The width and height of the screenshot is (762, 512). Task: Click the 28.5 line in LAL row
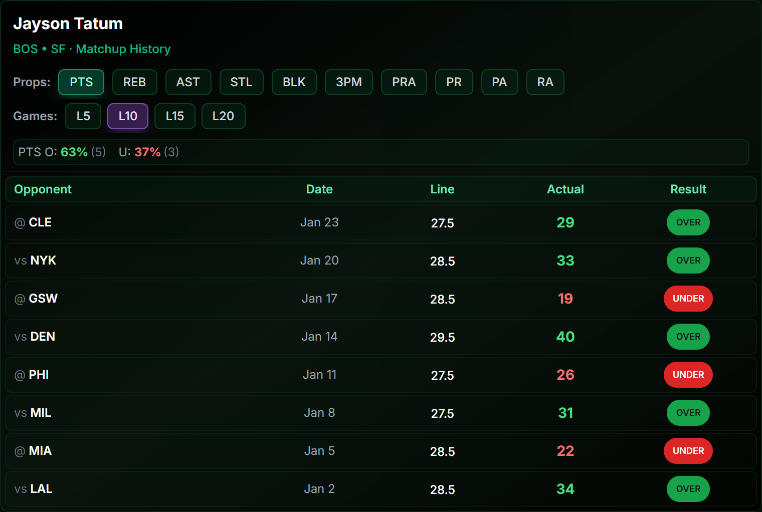coord(442,489)
